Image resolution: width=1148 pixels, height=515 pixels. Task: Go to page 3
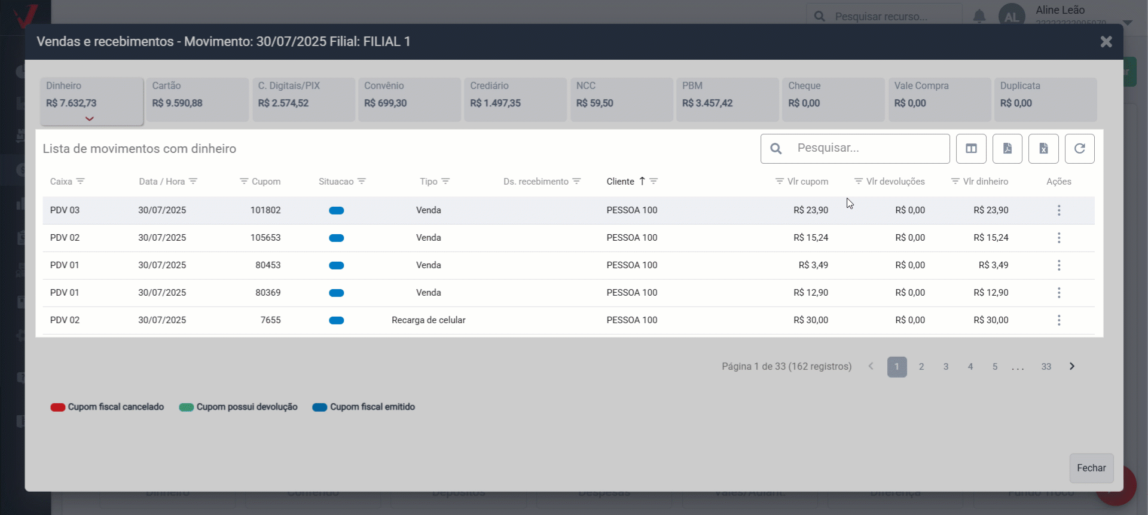click(x=946, y=367)
